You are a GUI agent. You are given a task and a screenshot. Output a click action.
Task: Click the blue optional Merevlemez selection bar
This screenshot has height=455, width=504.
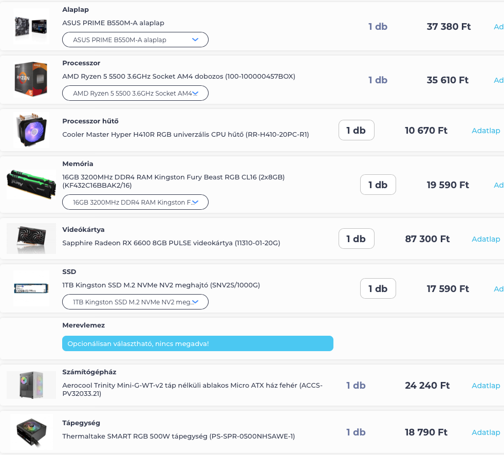click(x=197, y=343)
